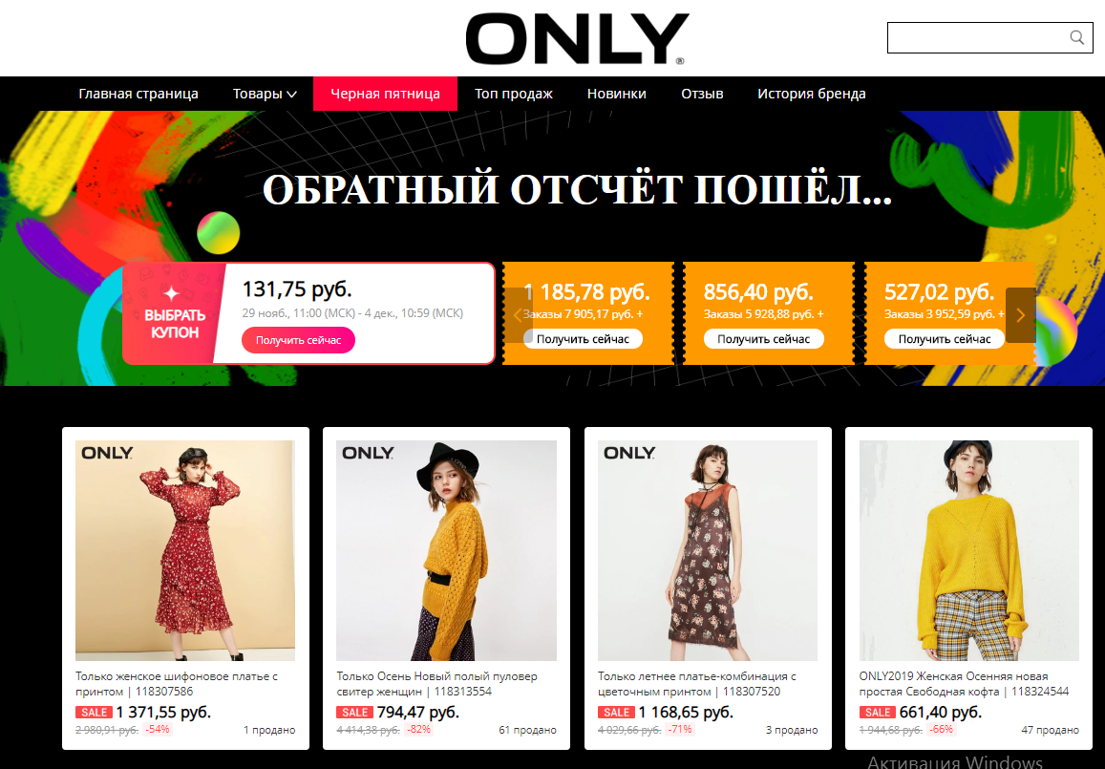Open the Черная пятница tab
The height and width of the screenshot is (769, 1105).
(386, 94)
